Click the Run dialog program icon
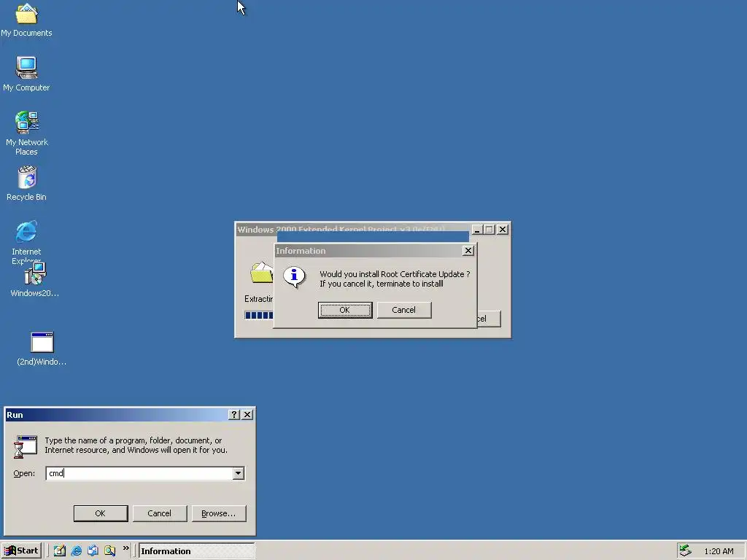 pos(26,447)
